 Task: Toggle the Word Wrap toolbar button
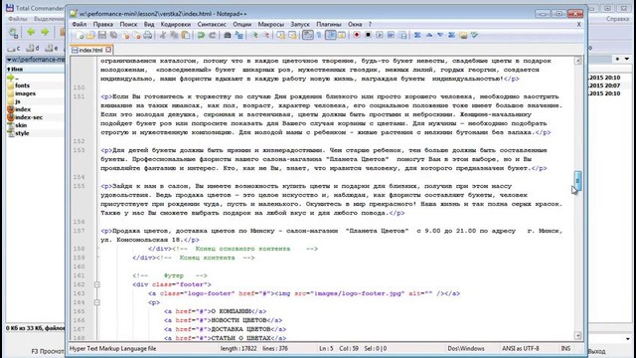point(308,35)
